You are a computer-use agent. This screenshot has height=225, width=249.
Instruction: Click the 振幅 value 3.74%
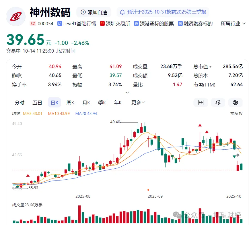coord(115,84)
